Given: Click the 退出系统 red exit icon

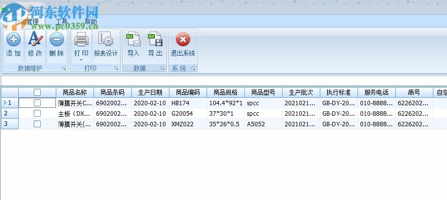Looking at the screenshot, I should [183, 39].
